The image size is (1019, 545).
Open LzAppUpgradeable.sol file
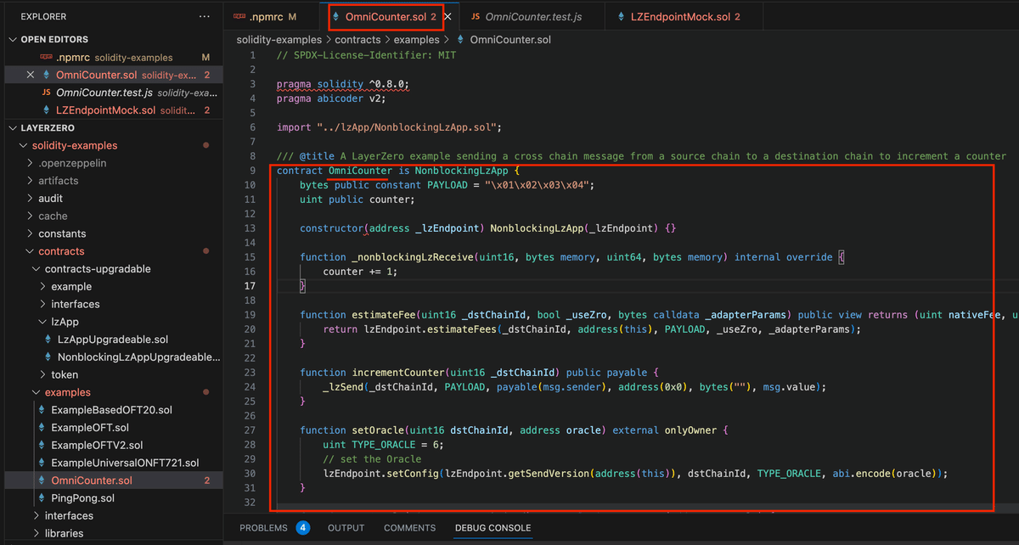113,340
